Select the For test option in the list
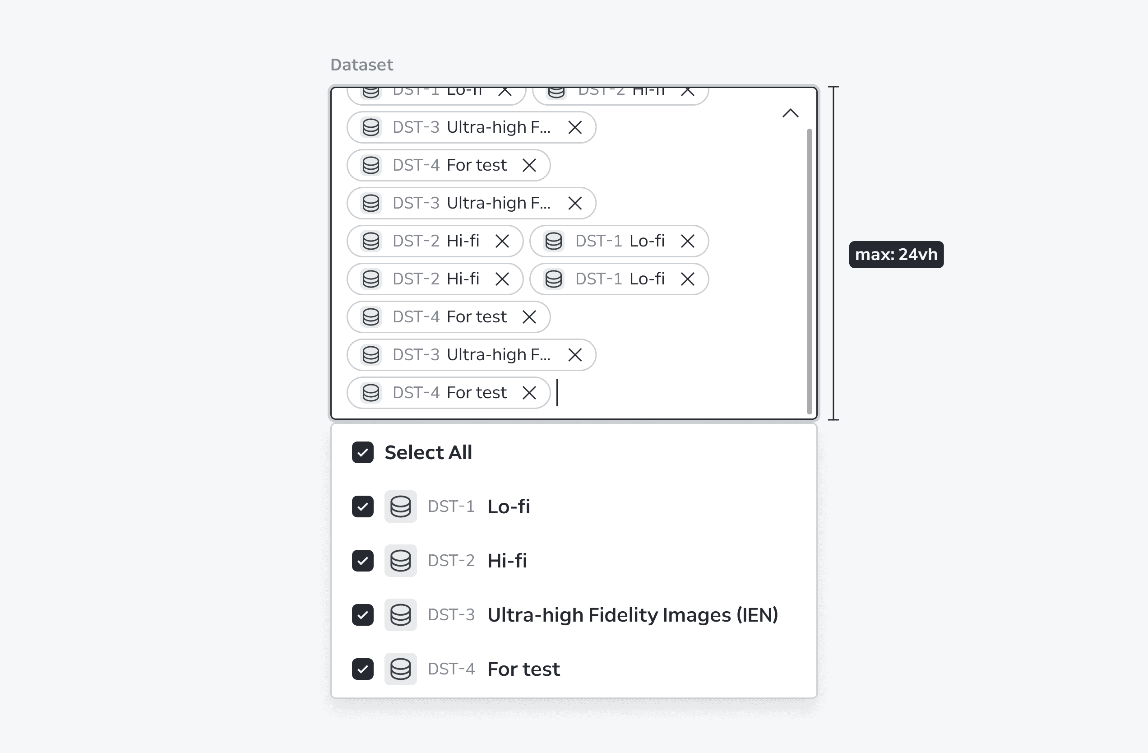1148x753 pixels. tap(574, 669)
